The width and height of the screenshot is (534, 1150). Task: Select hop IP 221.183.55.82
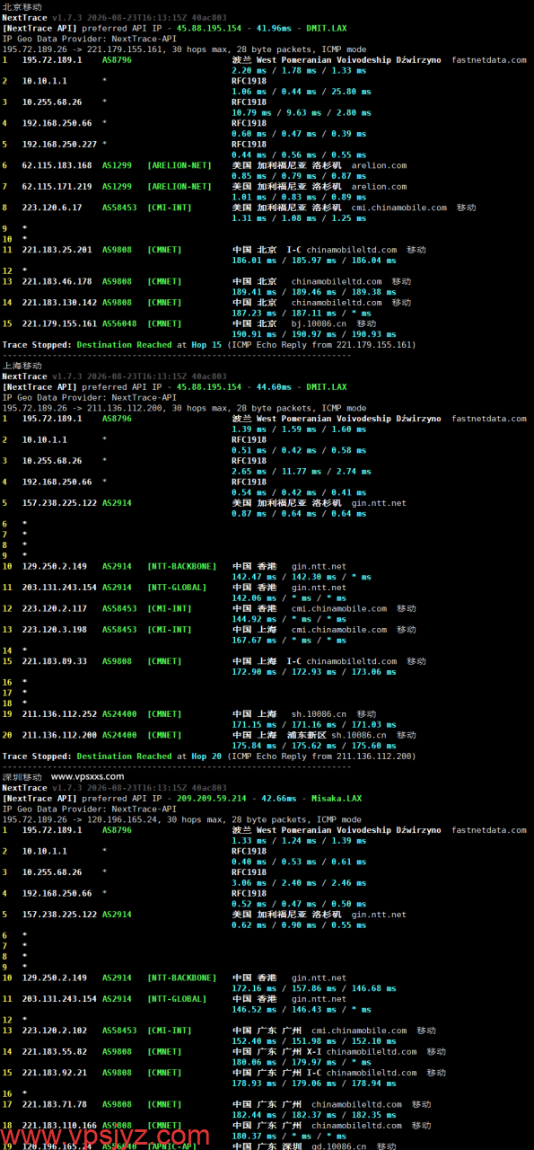pos(54,1051)
